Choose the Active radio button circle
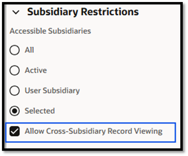188x156 pixels. [15, 70]
